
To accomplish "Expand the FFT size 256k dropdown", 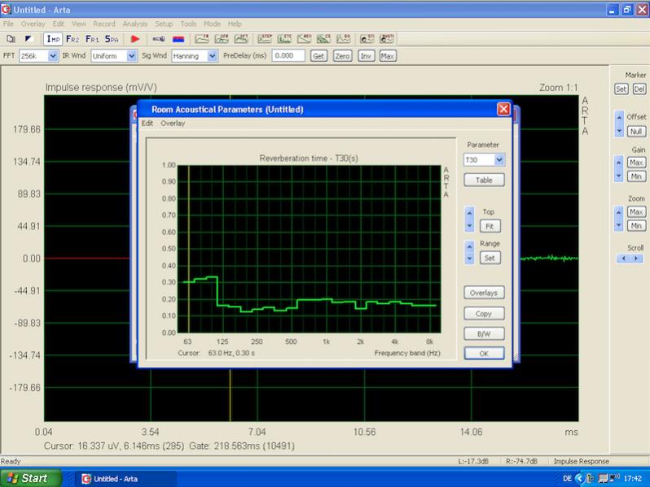I will (x=54, y=56).
